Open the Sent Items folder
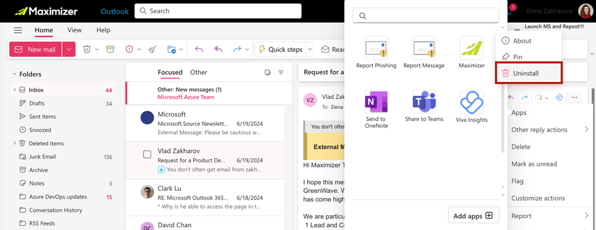The image size is (596, 230). point(63,116)
